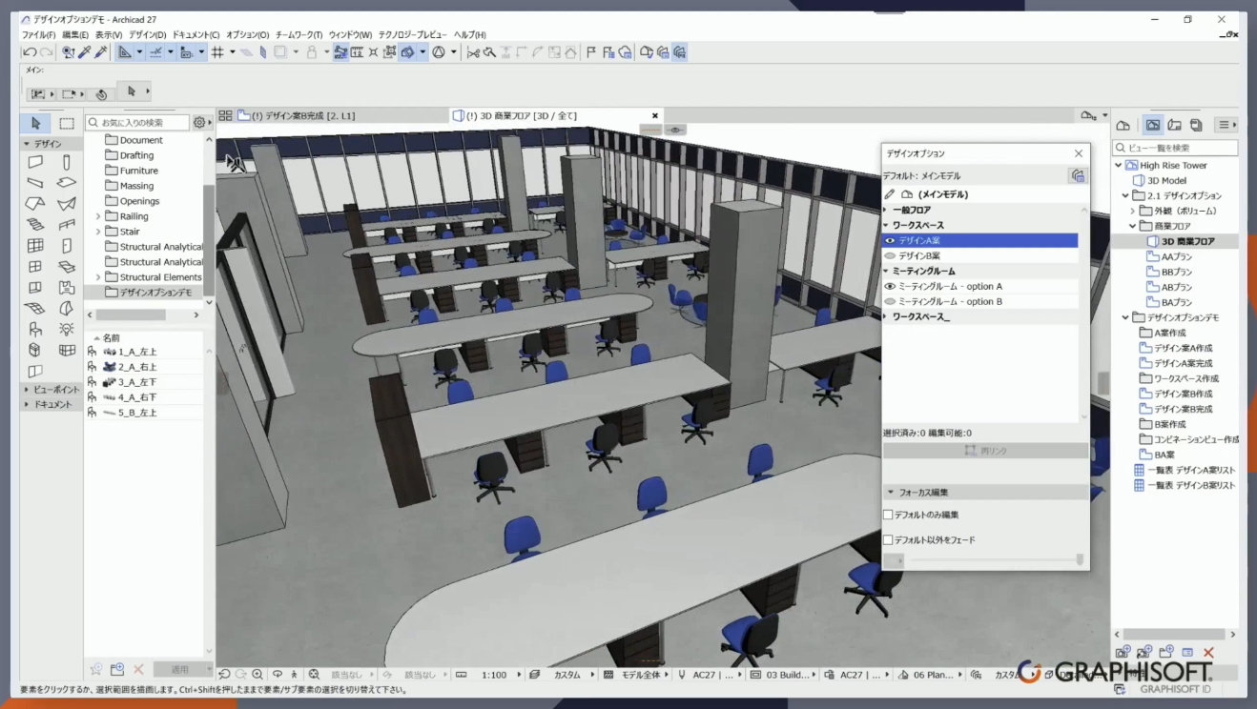Click the 再リンク button
The image size is (1257, 709).
coord(985,451)
